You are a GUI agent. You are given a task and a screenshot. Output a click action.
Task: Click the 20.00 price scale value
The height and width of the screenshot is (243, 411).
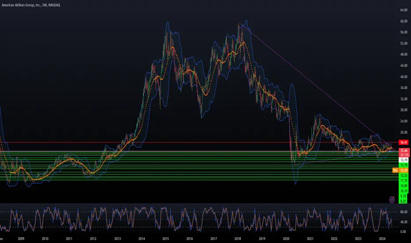click(404, 133)
